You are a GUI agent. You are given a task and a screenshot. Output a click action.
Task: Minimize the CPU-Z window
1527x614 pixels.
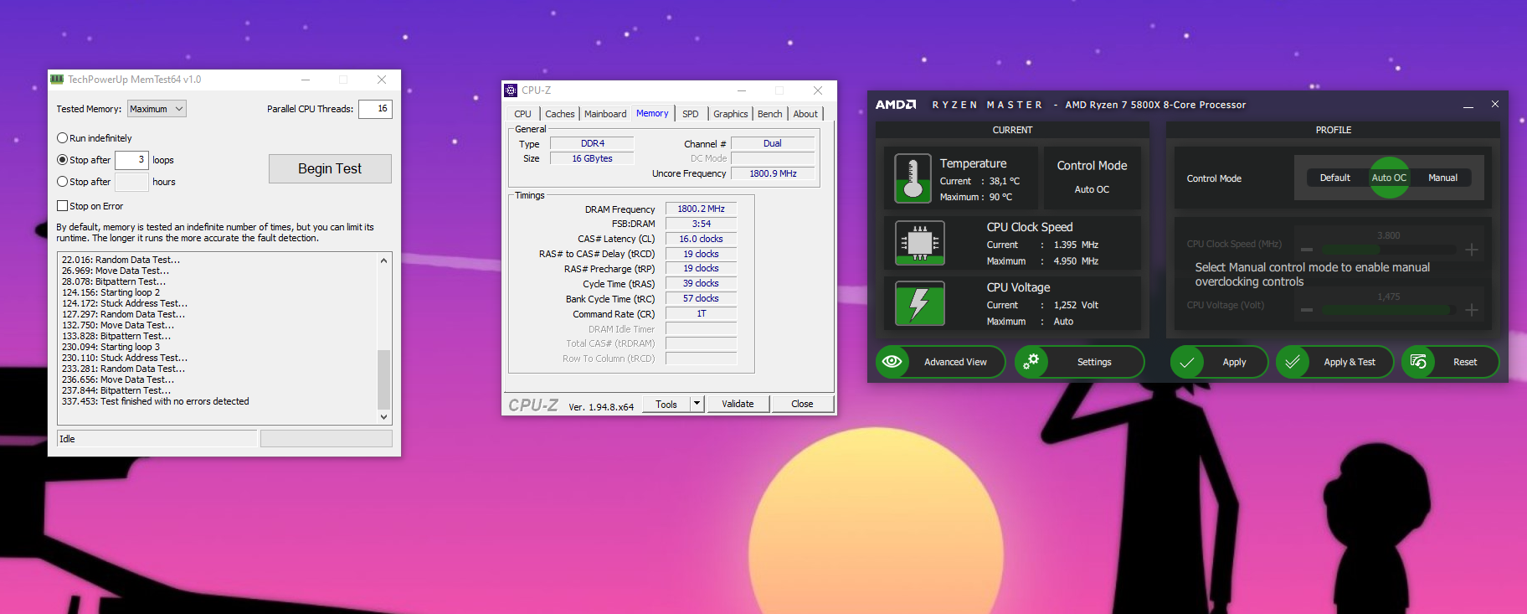tap(742, 90)
